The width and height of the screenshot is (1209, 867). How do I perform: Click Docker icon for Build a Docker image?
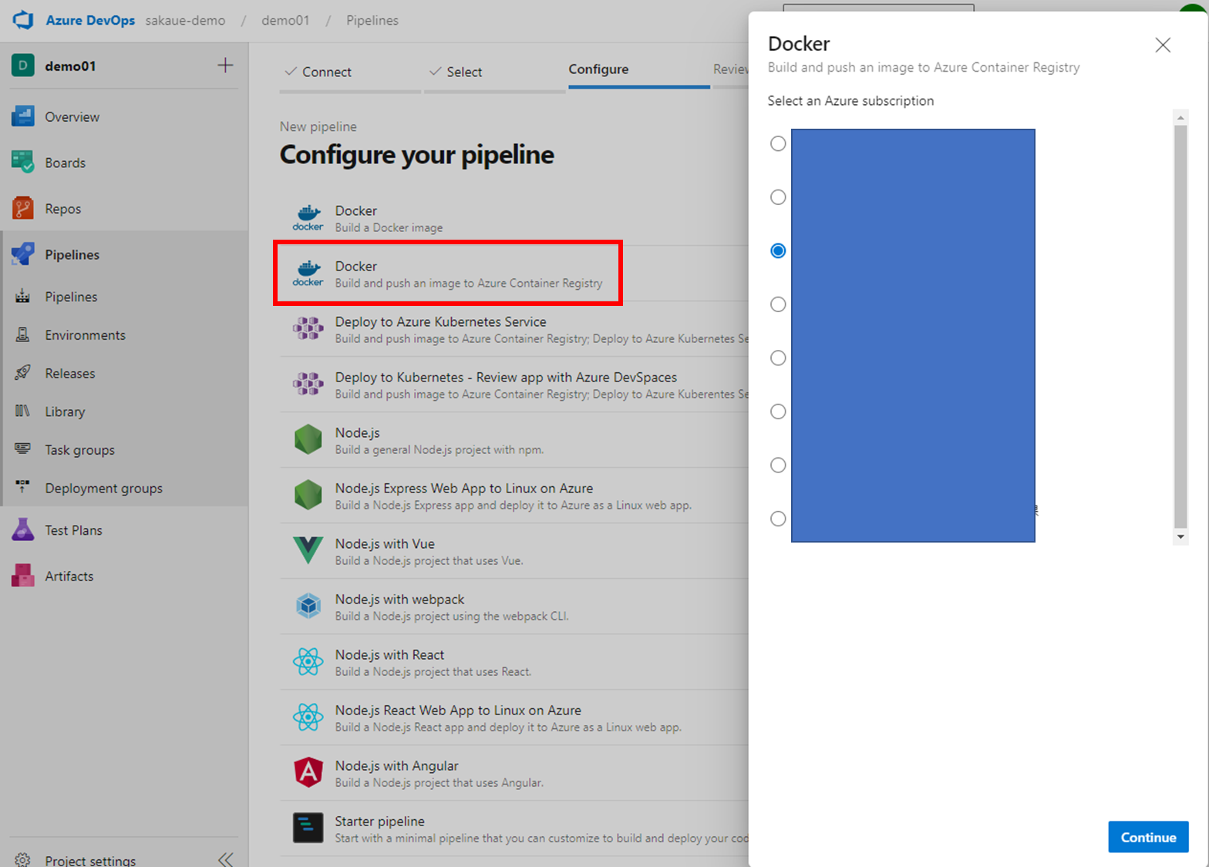[308, 218]
